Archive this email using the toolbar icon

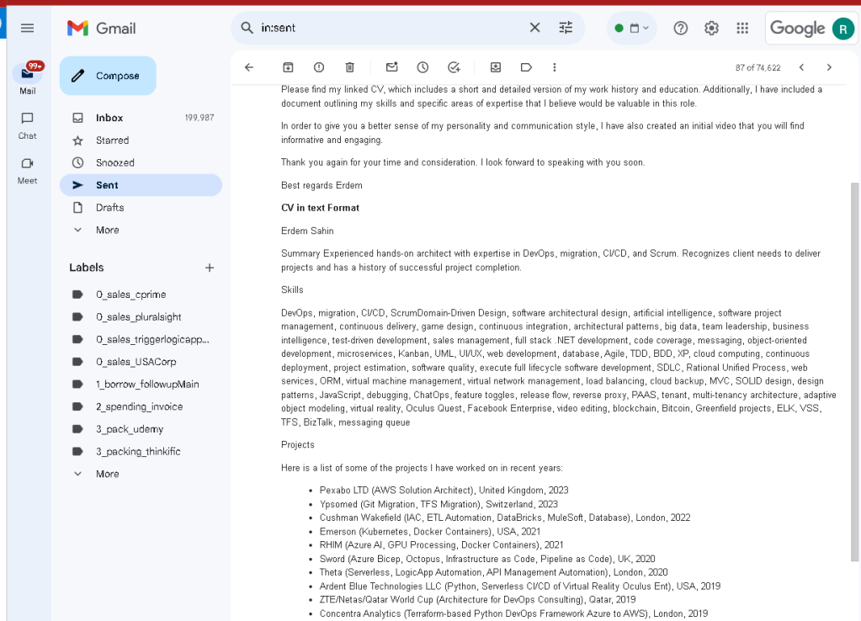point(288,67)
